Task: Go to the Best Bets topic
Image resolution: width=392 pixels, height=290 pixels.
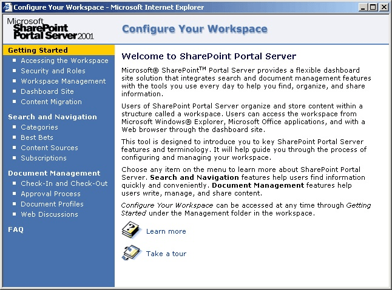Action: pyautogui.click(x=37, y=137)
